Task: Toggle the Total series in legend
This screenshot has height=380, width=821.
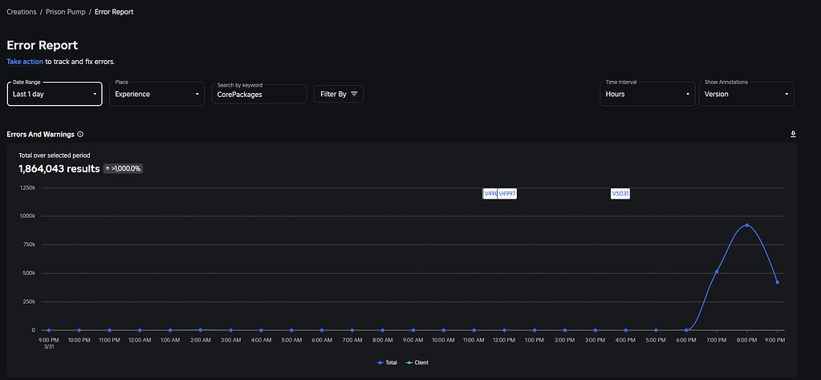Action: click(x=387, y=362)
